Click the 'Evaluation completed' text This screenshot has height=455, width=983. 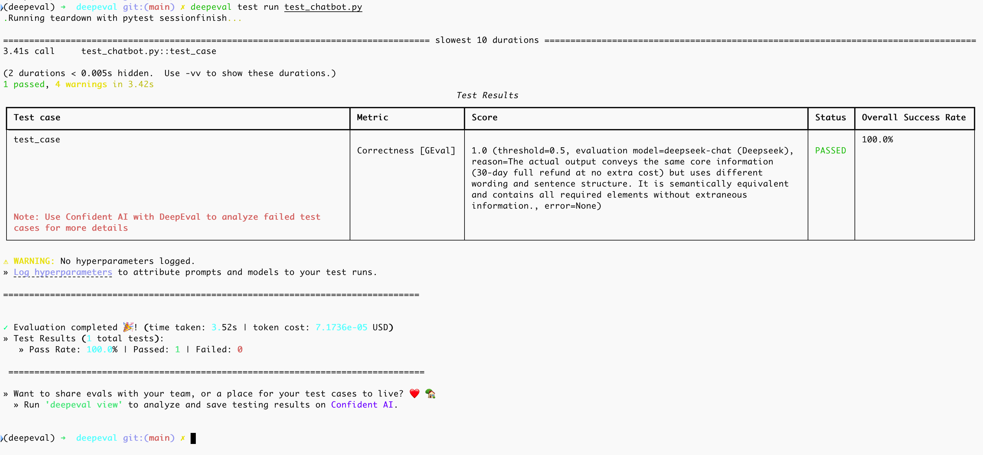(x=66, y=327)
